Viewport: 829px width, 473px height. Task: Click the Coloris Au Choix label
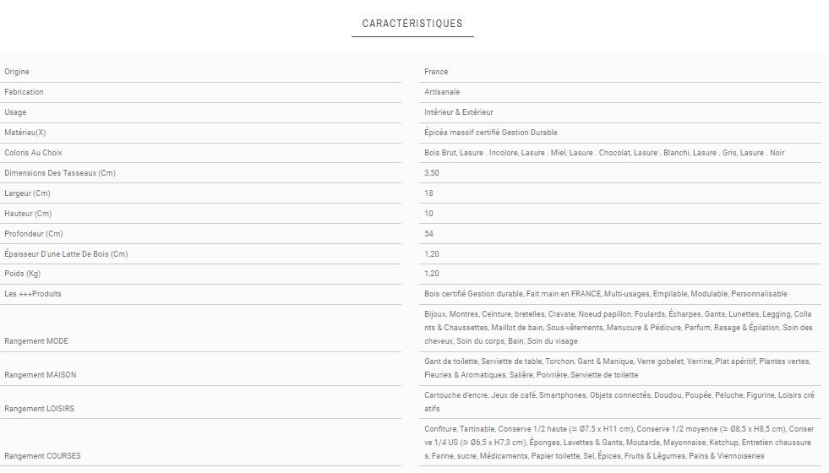[x=34, y=153]
